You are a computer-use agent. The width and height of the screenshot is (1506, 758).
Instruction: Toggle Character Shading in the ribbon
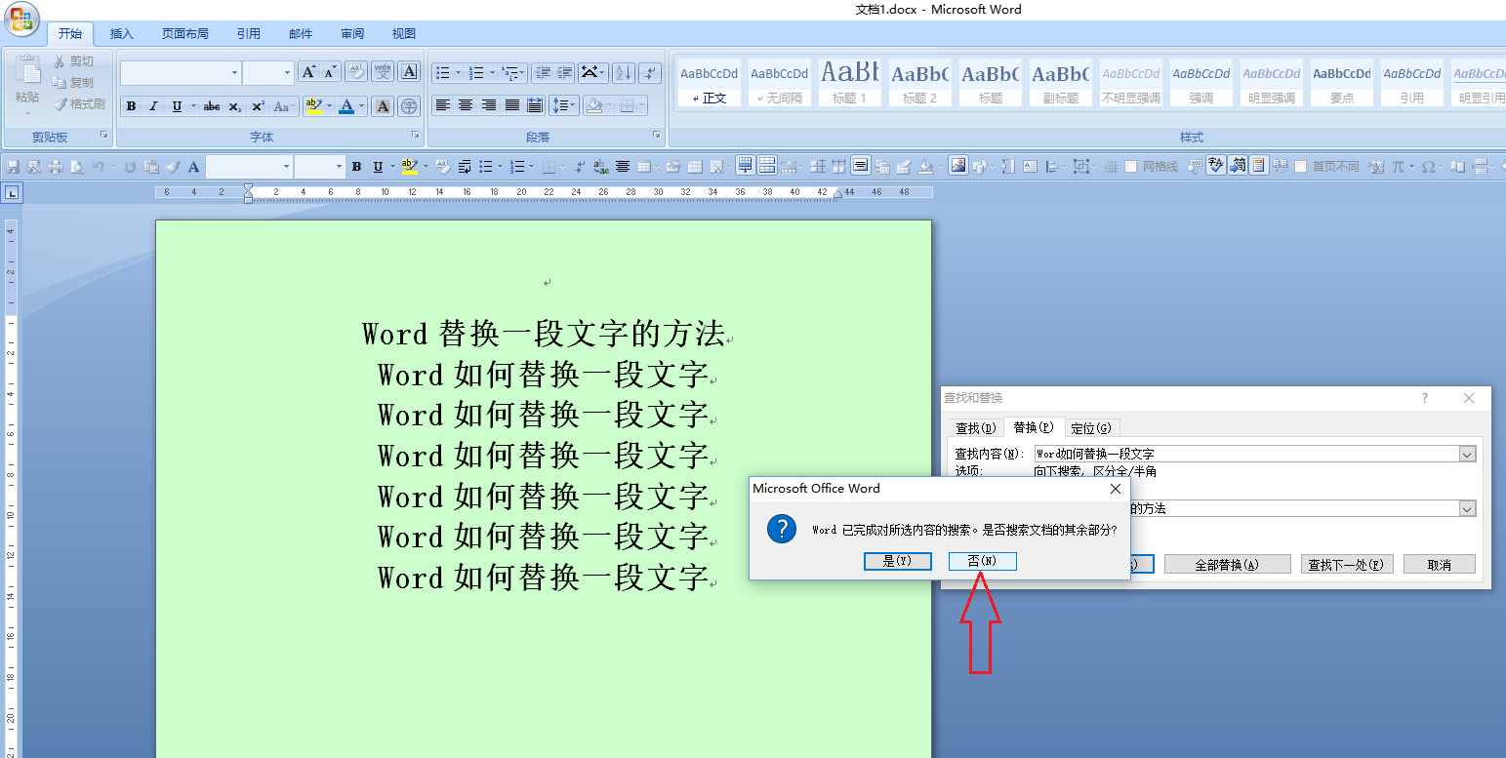coord(384,106)
